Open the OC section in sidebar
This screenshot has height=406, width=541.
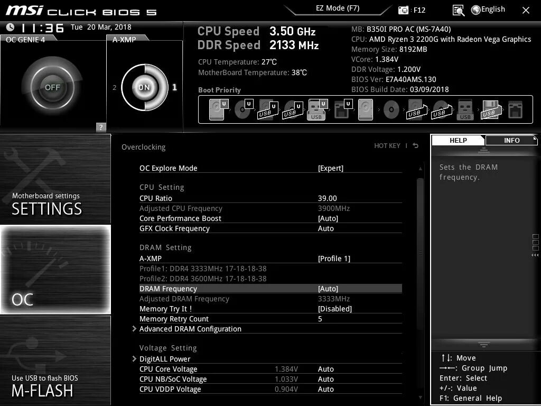(x=55, y=269)
